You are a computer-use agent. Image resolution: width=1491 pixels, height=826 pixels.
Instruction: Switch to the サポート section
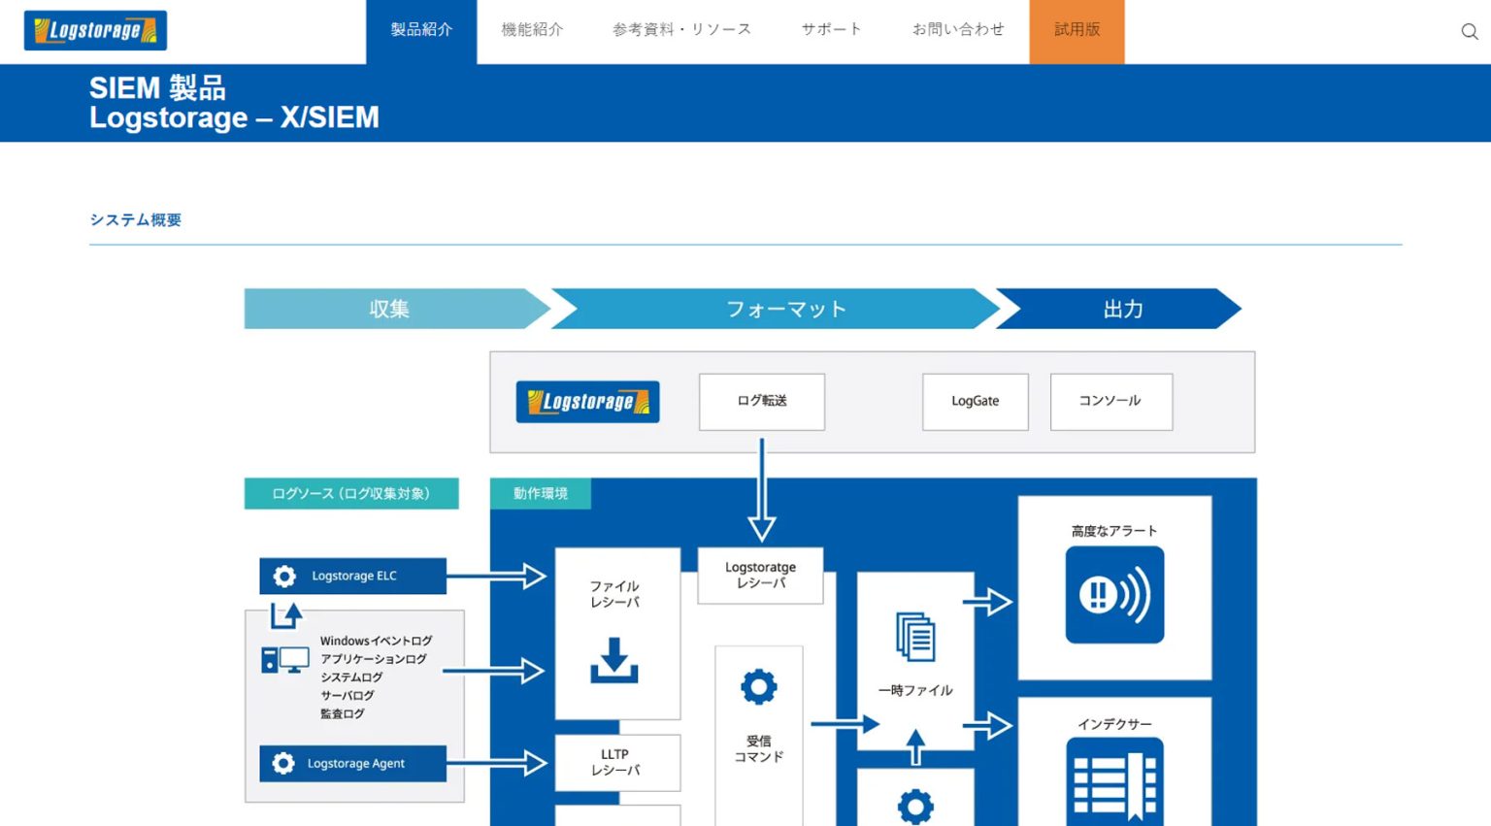(x=830, y=29)
